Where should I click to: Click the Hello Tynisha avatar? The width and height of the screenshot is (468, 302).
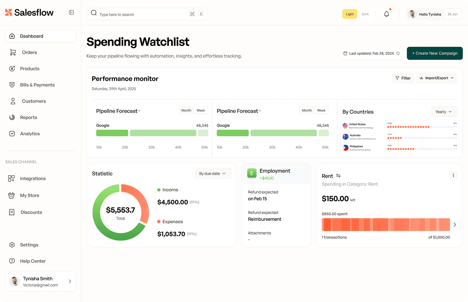(x=412, y=14)
